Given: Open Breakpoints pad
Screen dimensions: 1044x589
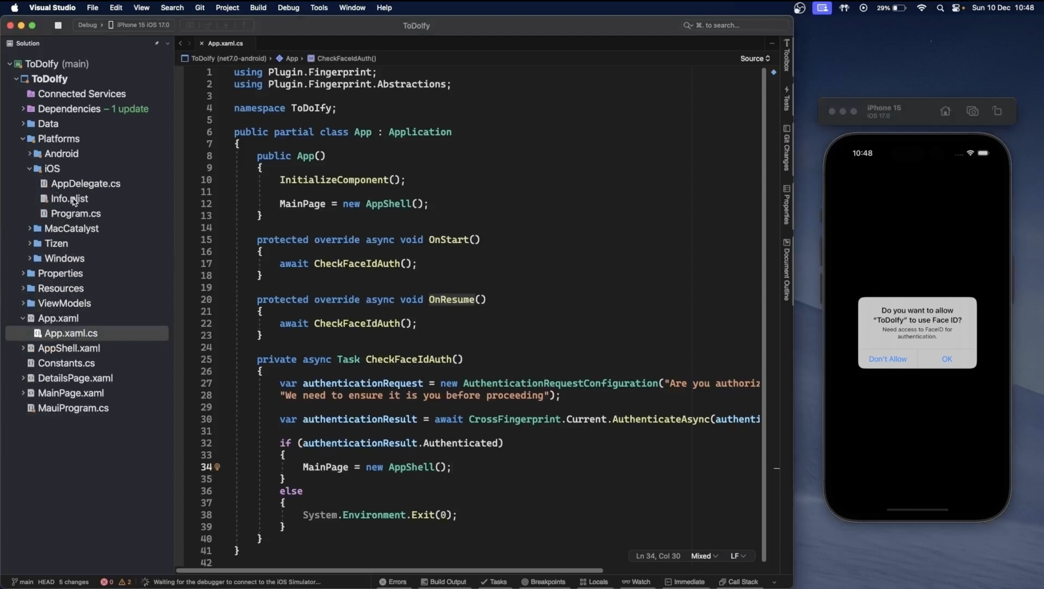Looking at the screenshot, I should coord(543,582).
